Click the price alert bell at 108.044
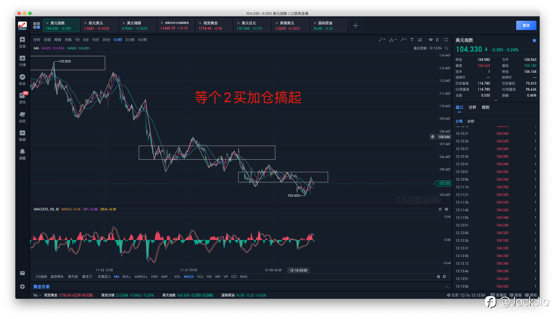555x319 pixels. [433, 137]
